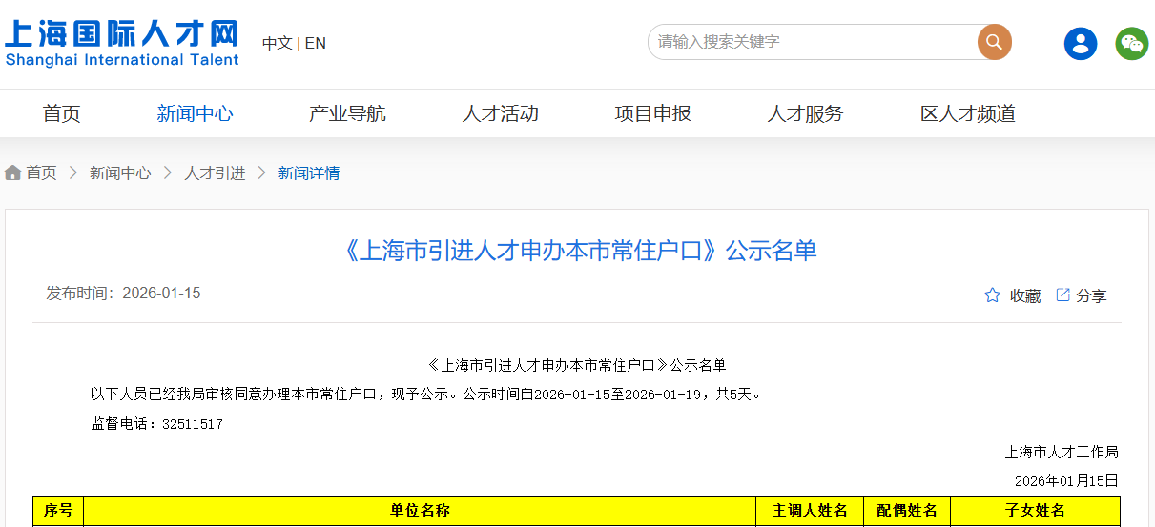
Task: Click the green WeChat icon
Action: coord(1132,43)
